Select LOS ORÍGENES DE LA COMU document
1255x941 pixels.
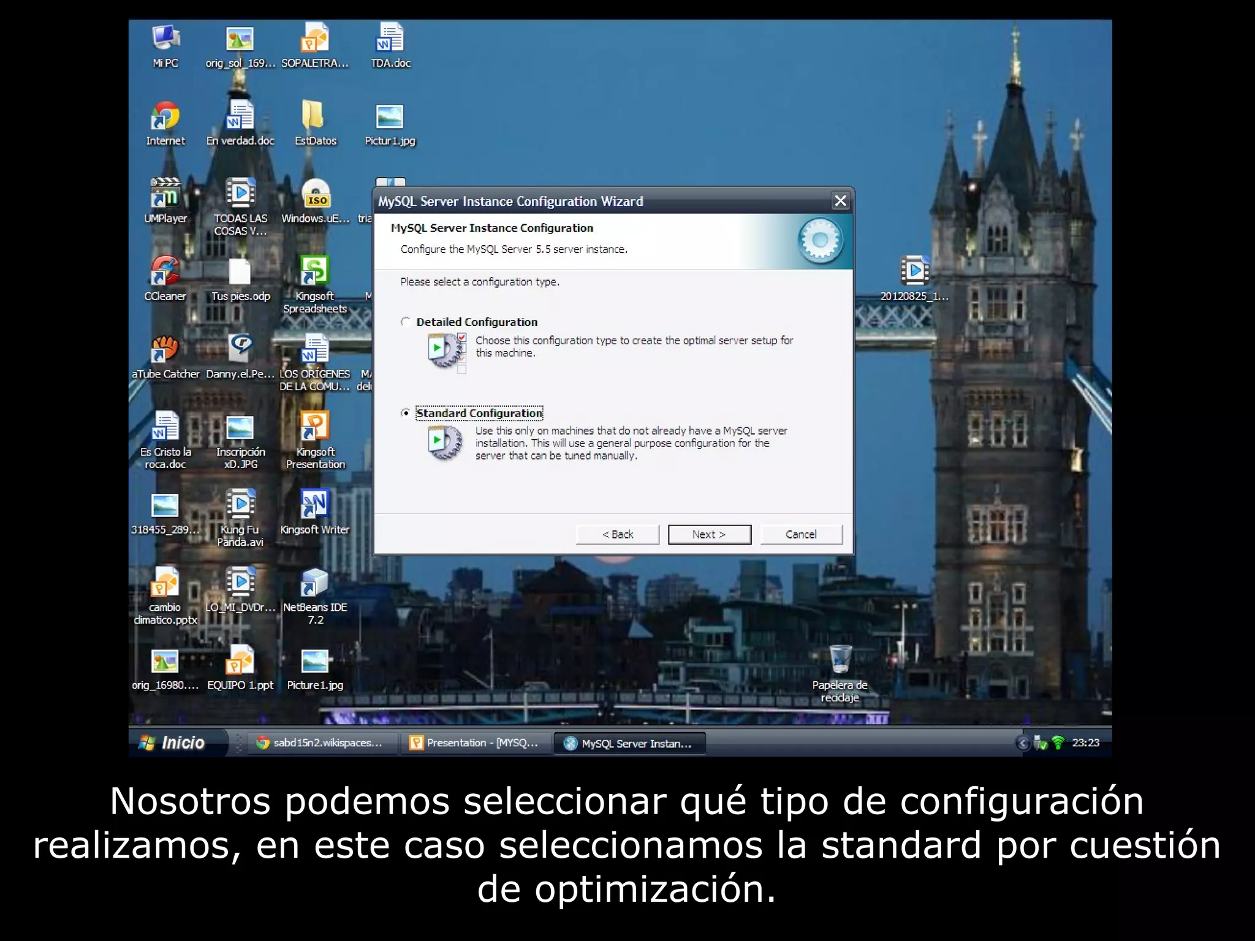pos(315,349)
